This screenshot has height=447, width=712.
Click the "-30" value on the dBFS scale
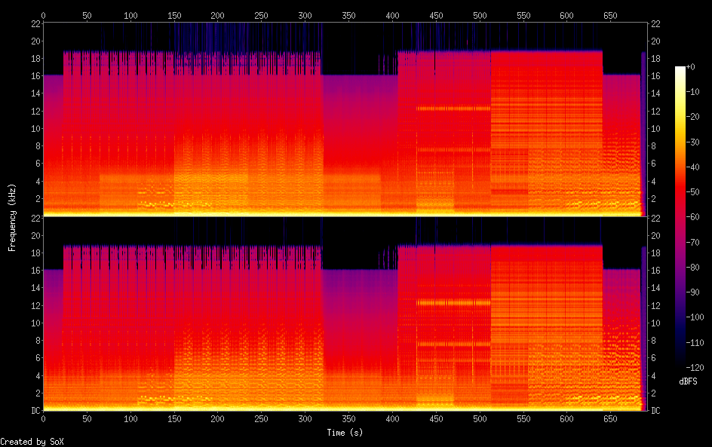(x=692, y=142)
